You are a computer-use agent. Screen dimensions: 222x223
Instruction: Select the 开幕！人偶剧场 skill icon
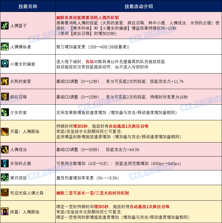tap(5, 131)
